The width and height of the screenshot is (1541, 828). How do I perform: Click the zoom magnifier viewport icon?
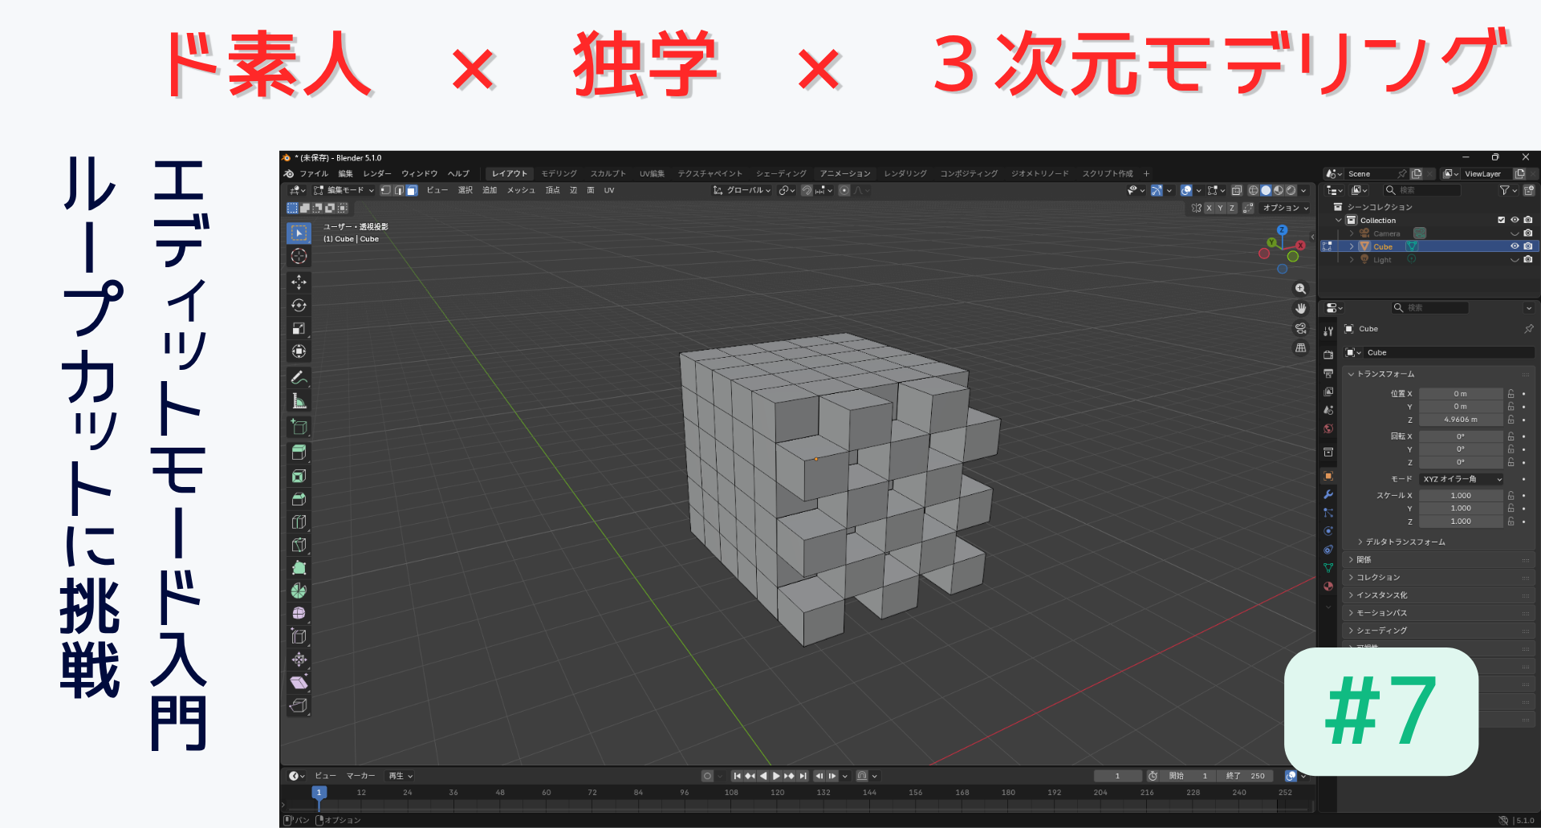1300,289
